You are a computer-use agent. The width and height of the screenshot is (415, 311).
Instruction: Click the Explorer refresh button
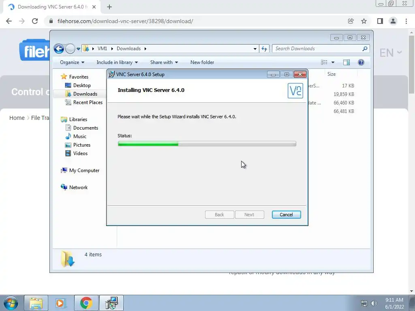(264, 49)
